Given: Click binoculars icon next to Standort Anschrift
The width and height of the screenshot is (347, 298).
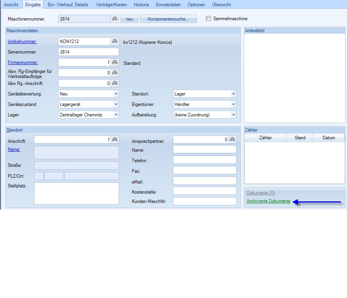Looking at the screenshot, I should pyautogui.click(x=115, y=140).
